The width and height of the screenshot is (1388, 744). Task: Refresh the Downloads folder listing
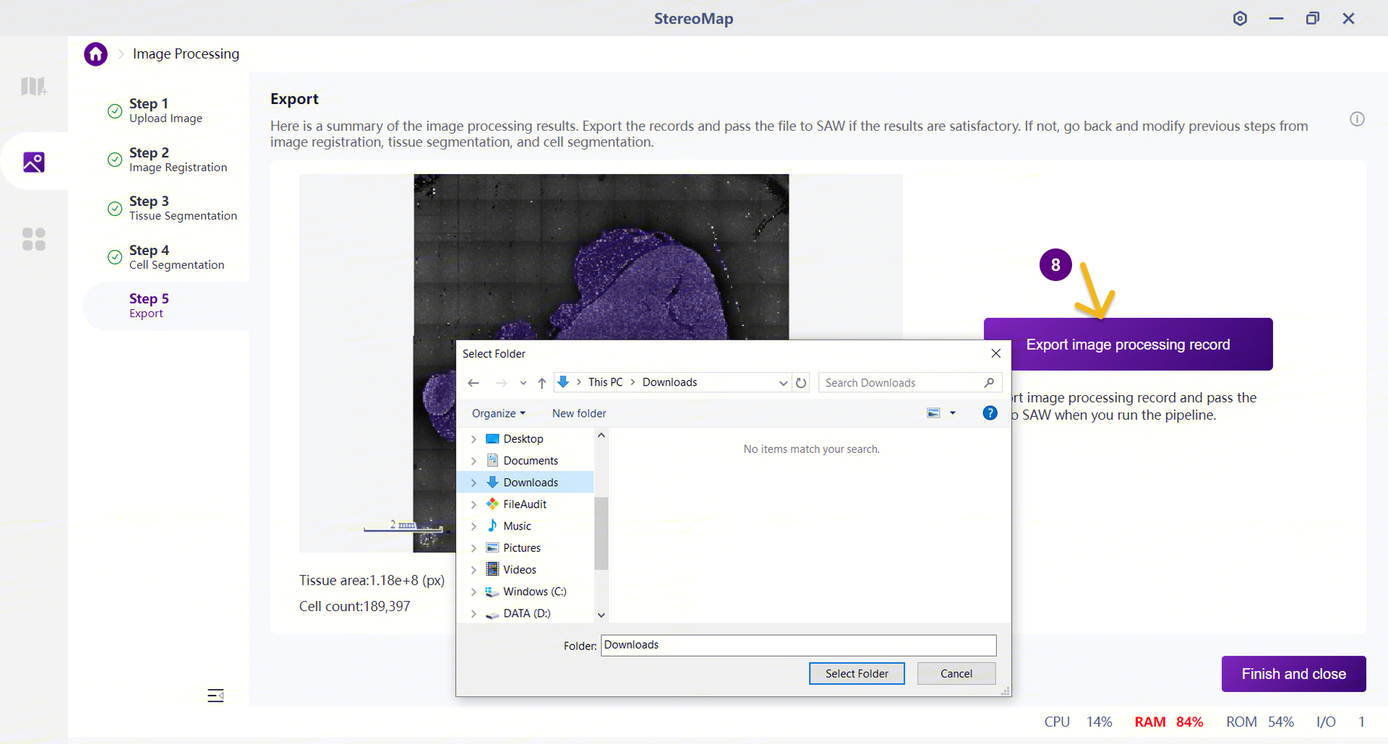click(801, 383)
